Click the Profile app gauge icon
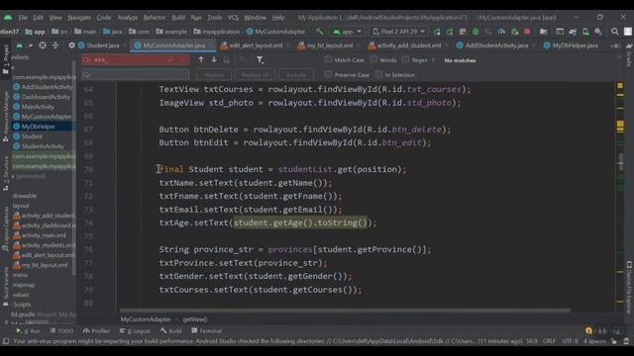Viewport: 634px width, 356px height. click(501, 32)
